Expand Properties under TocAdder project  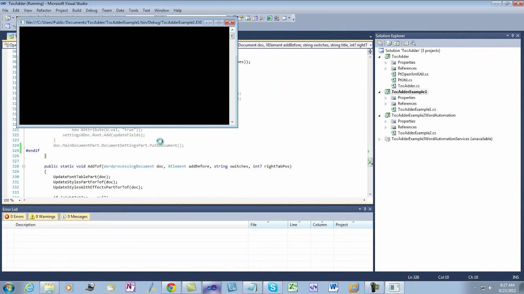click(x=385, y=62)
